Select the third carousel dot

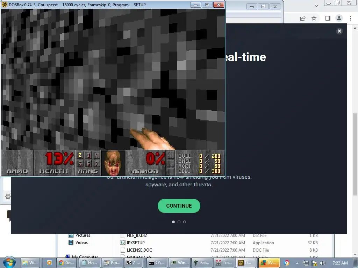[185, 222]
